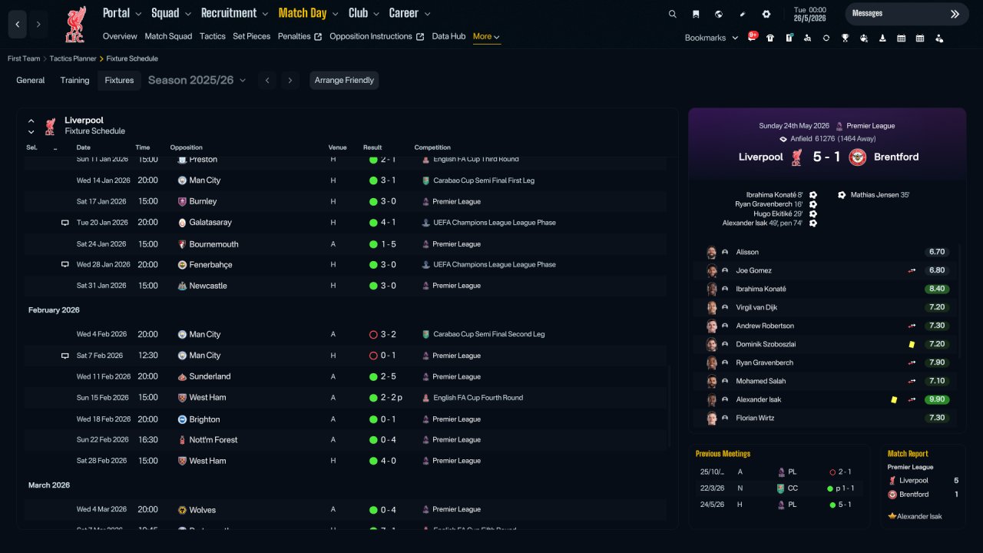Image resolution: width=983 pixels, height=553 pixels.
Task: Click the back navigation arrow
Action: pyautogui.click(x=18, y=25)
